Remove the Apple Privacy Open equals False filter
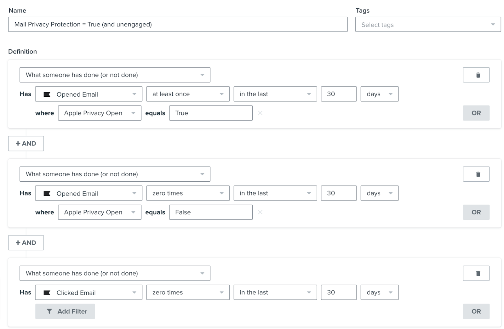This screenshot has width=504, height=329. coord(260,212)
